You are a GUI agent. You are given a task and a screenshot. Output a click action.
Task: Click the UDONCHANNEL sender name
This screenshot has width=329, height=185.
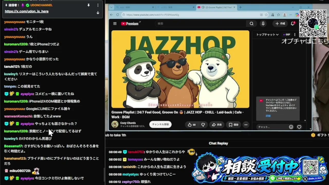coord(41,5)
